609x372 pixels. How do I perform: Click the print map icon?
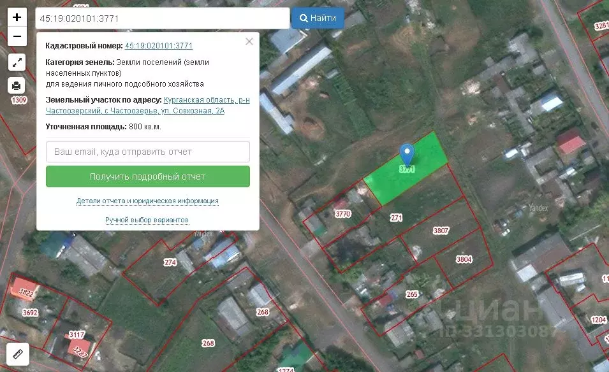17,85
